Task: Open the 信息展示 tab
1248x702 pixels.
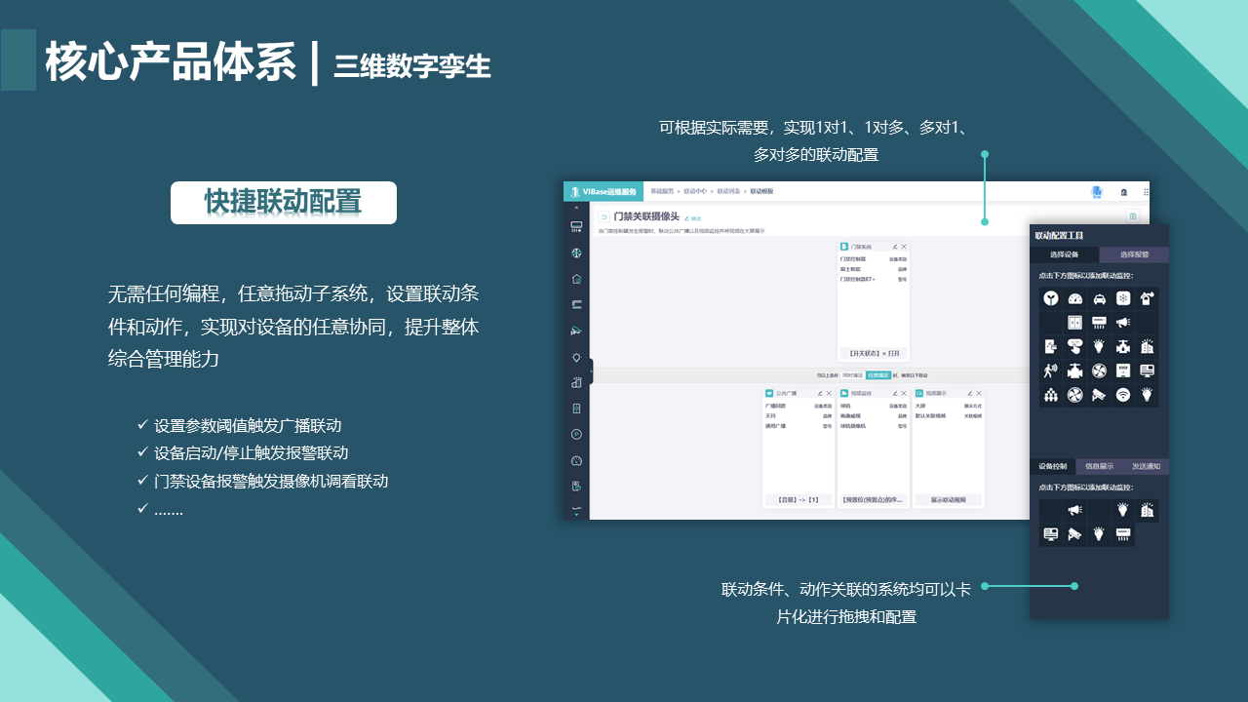Action: pyautogui.click(x=1099, y=466)
